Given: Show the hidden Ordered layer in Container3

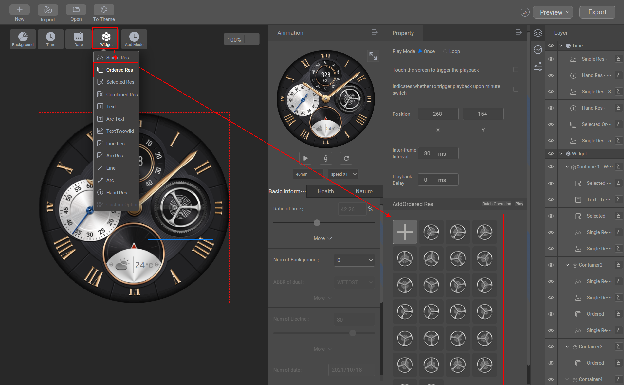Looking at the screenshot, I should [551, 363].
